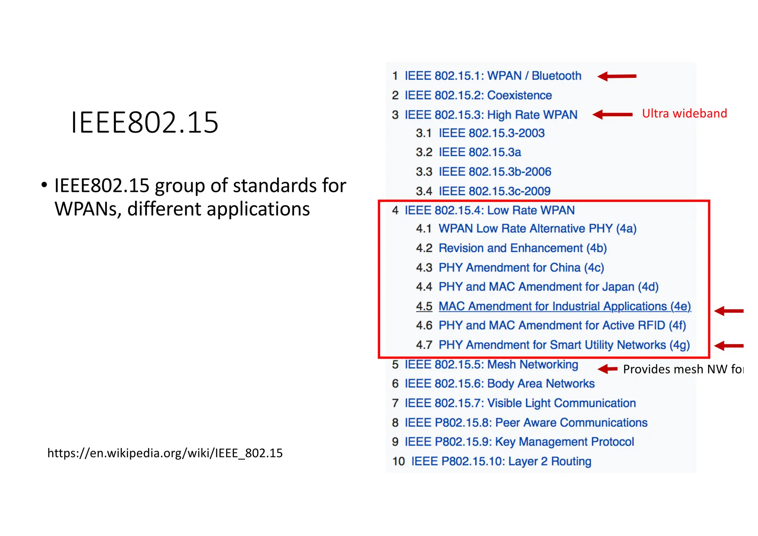Open IEEE 802.15.7: Visible Light Communication

520,403
